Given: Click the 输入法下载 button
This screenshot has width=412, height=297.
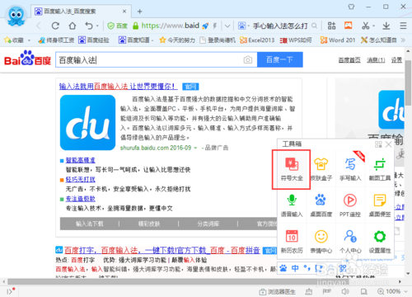Looking at the screenshot, I should pos(90,224).
